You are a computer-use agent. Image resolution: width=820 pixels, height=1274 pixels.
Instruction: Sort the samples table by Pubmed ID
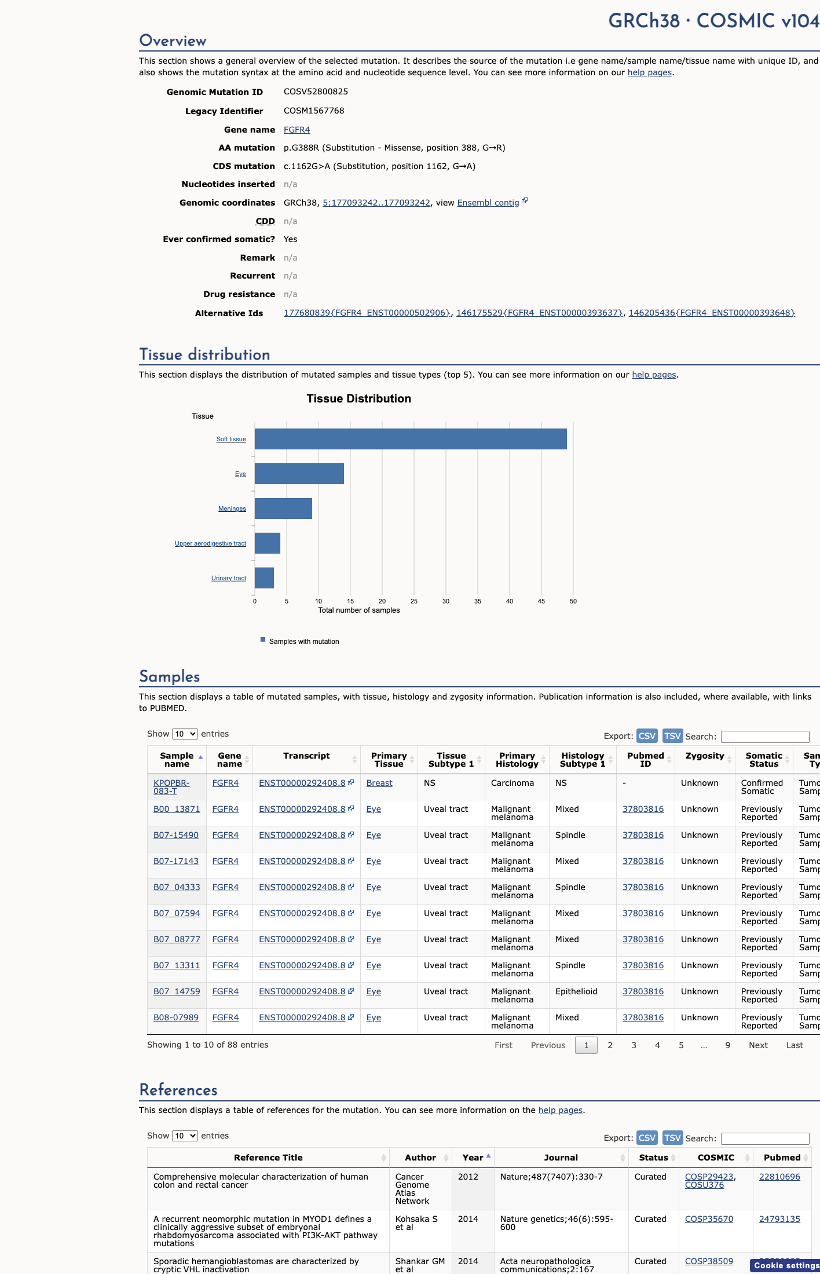pos(646,760)
